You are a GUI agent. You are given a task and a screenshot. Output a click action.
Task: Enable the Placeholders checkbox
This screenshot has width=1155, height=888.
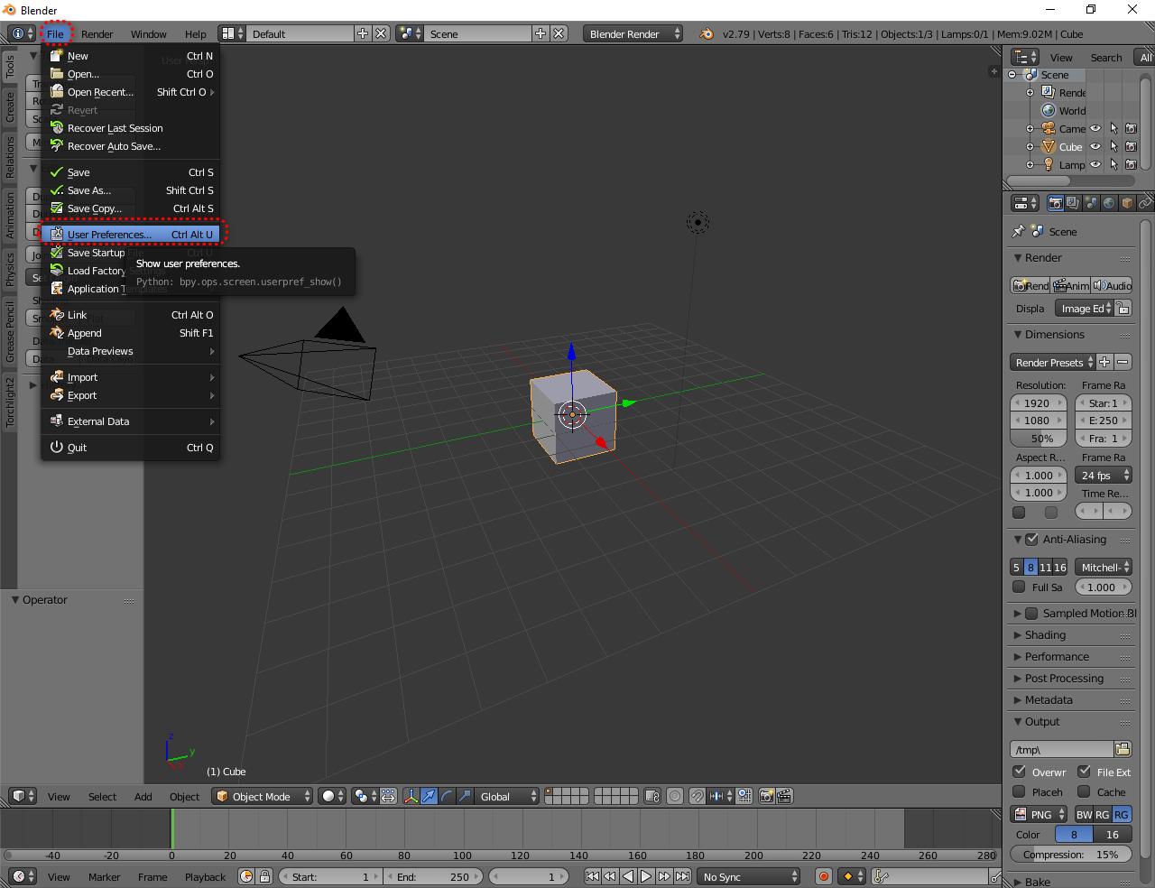pos(1019,791)
